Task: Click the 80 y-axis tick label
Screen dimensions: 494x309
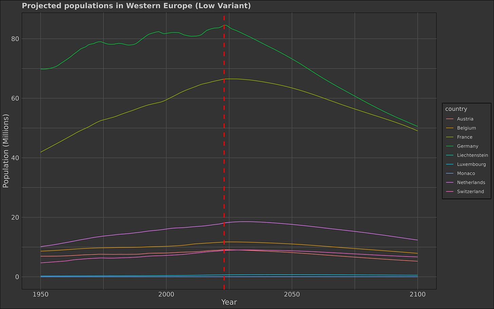Action: [x=15, y=39]
